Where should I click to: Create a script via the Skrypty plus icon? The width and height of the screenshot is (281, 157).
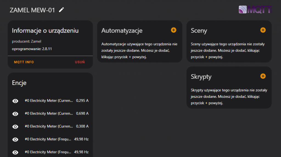tap(263, 76)
